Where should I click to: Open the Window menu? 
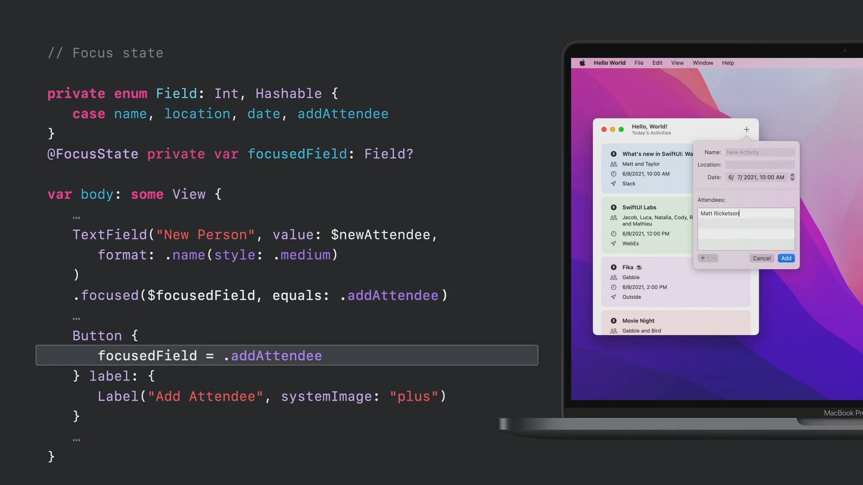coord(703,63)
